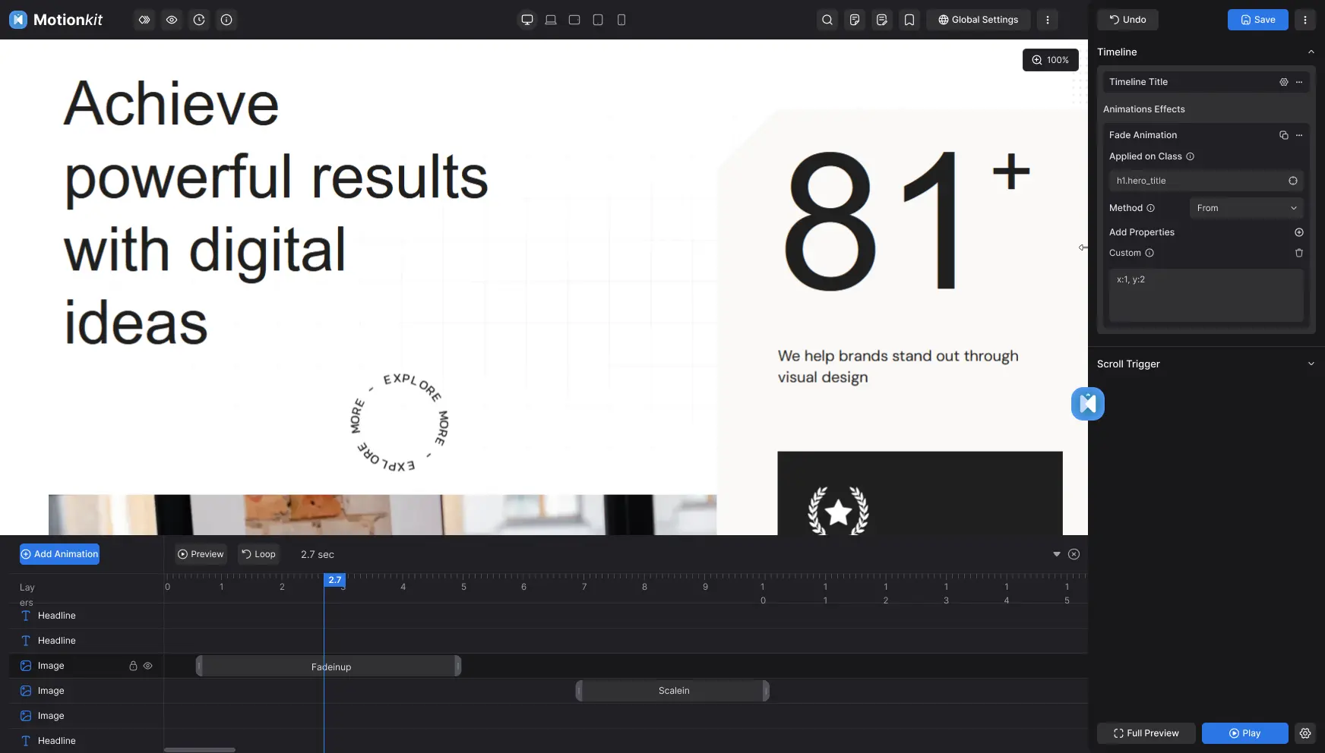Collapse timeline with down triangle icon
This screenshot has width=1325, height=753.
[1057, 554]
